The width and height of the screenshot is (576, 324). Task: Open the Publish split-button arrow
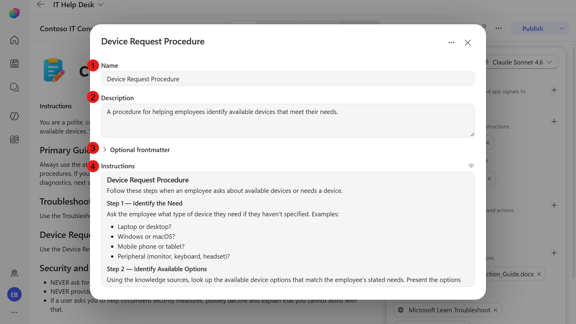[x=562, y=28]
